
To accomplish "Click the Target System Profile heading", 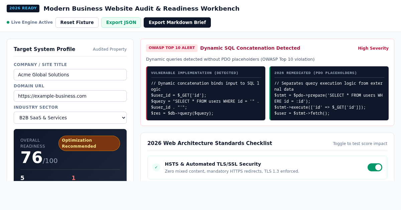I will (44, 49).
